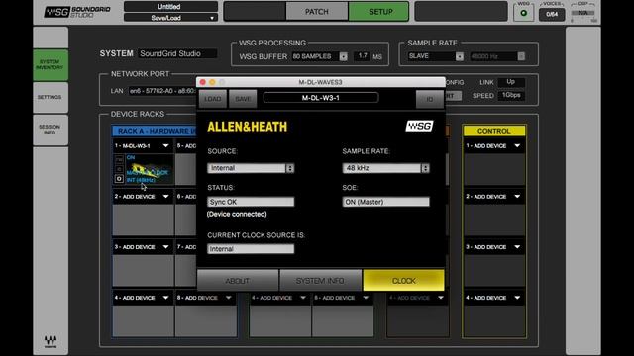This screenshot has height=356, width=634.
Task: Click the Allen&Heath brand logo
Action: click(x=247, y=127)
